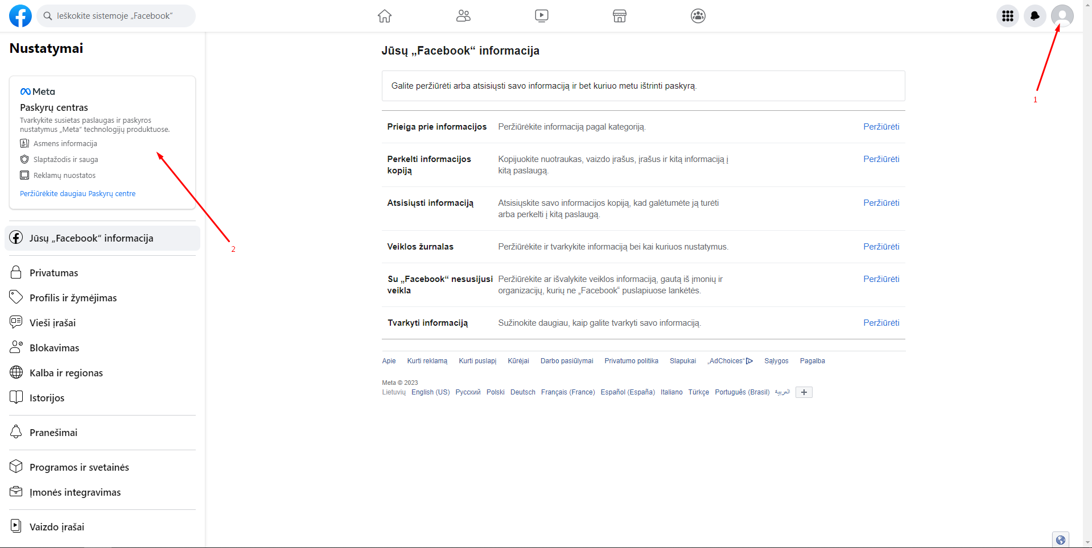Click Peržiūrėti for Su Facebook nesusijusi veikla
Image resolution: width=1092 pixels, height=548 pixels.
881,279
